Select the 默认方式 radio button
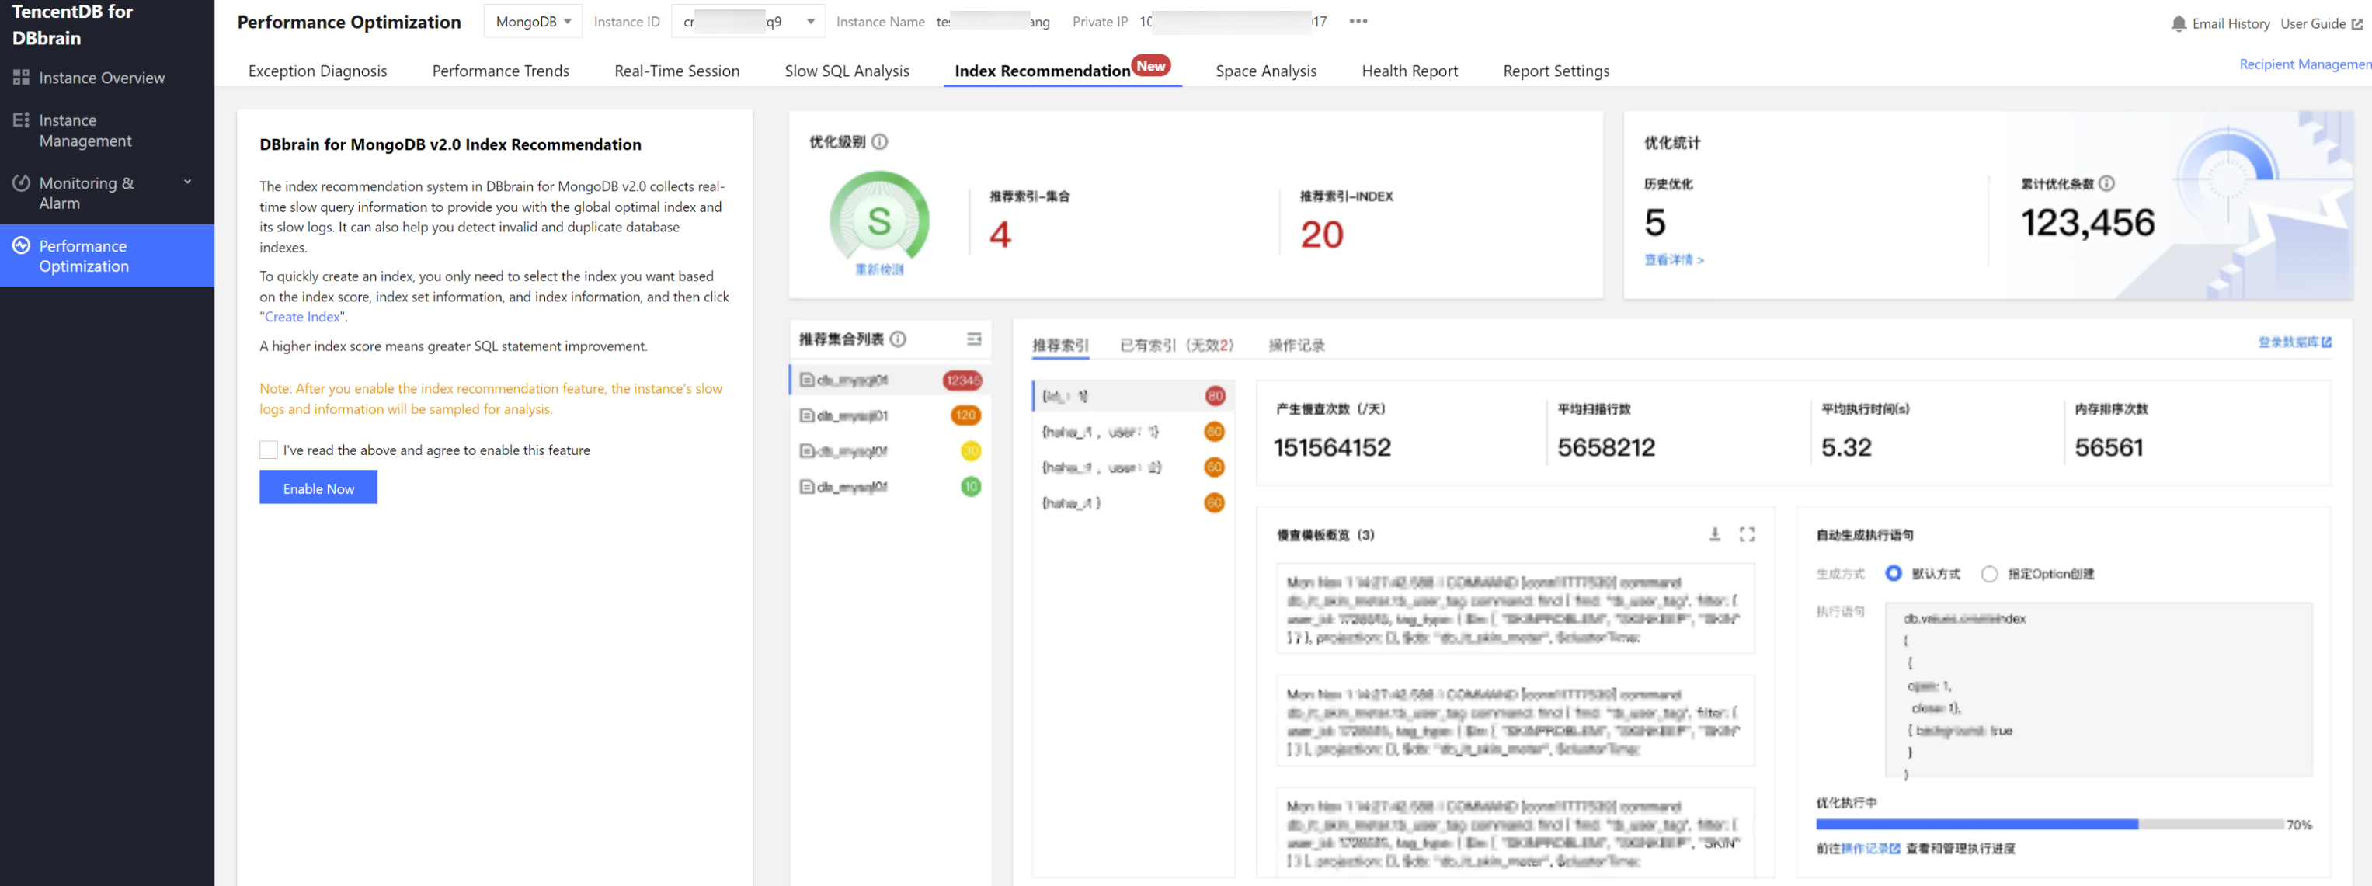 1894,573
